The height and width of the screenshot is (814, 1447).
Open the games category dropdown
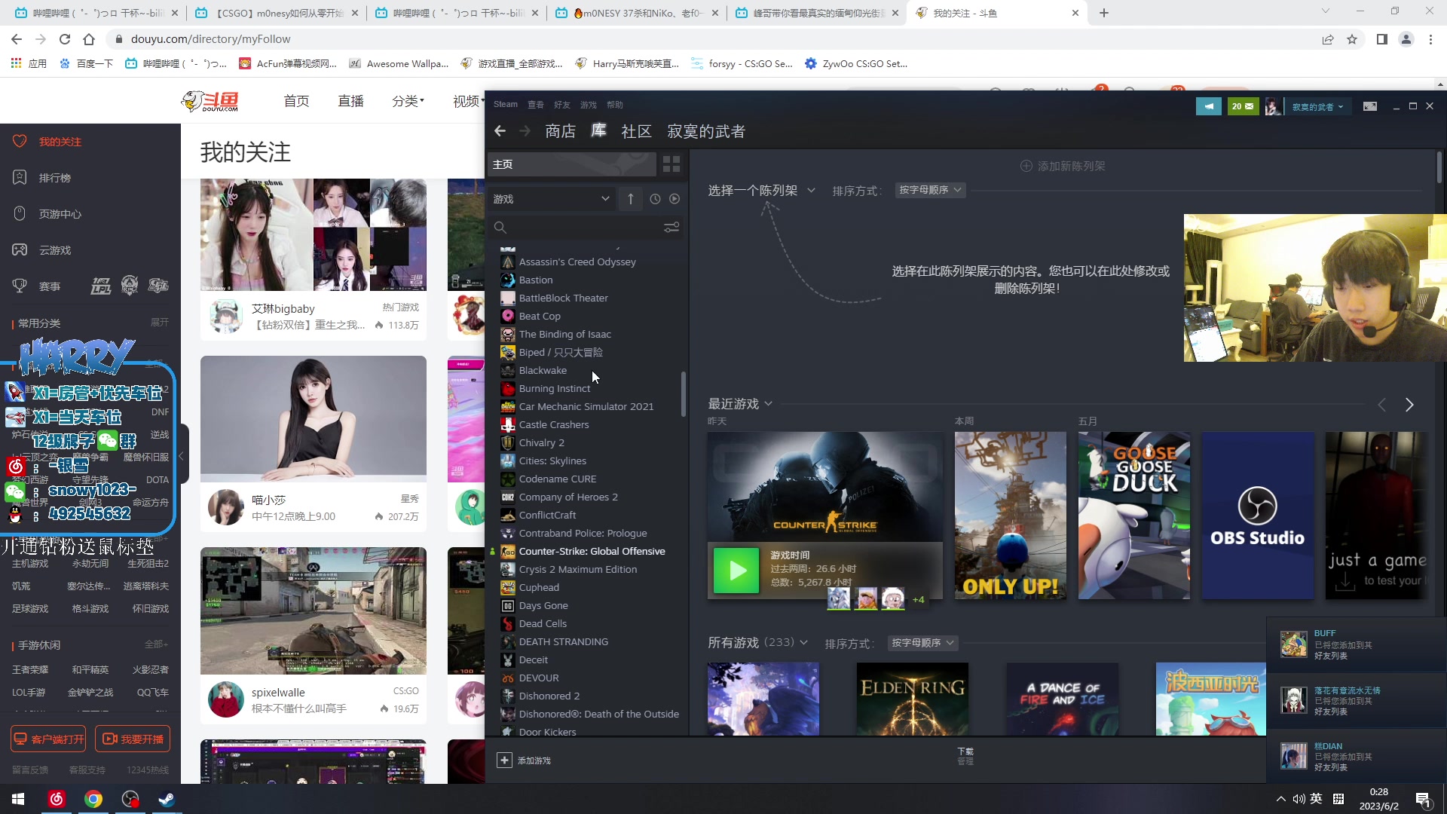click(x=552, y=199)
